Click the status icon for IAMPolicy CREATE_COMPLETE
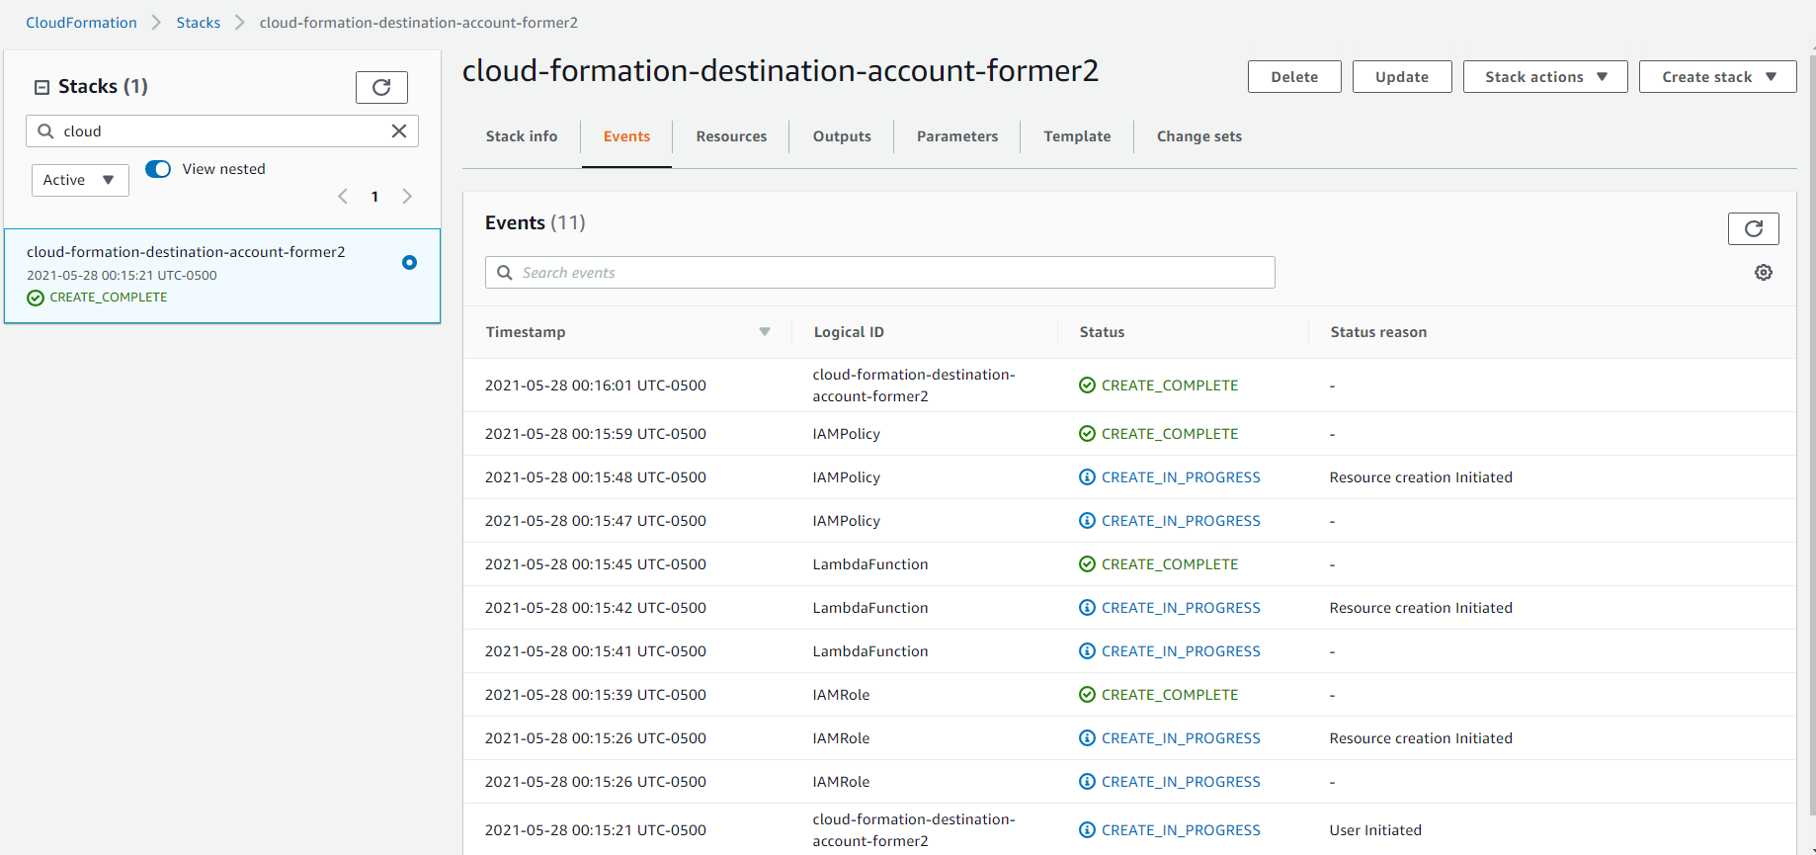The image size is (1816, 855). point(1087,434)
